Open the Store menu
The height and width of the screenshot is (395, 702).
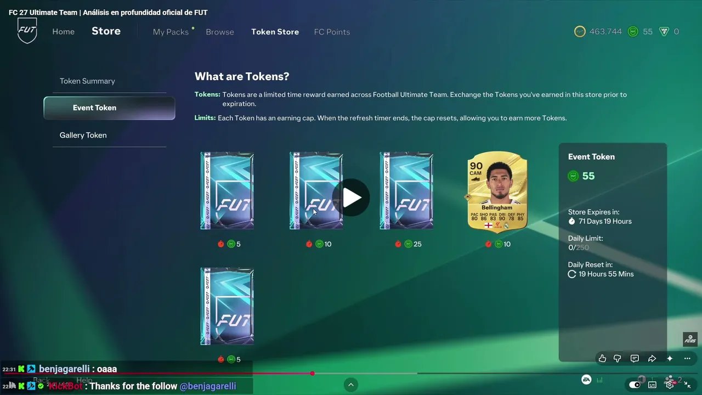106,31
